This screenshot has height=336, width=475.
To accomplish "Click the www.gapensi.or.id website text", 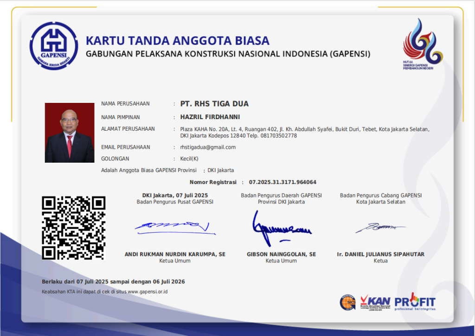I will (x=147, y=292).
